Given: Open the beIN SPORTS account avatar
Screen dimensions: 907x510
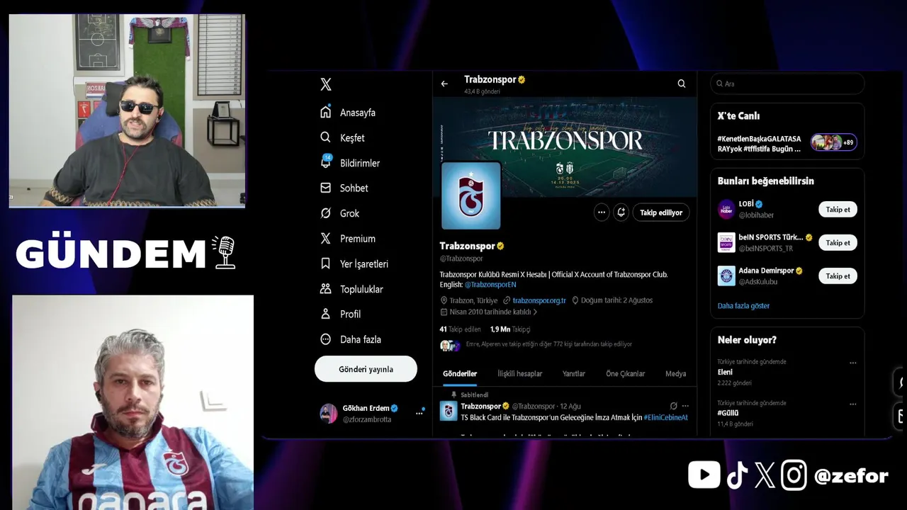Looking at the screenshot, I should pos(726,242).
